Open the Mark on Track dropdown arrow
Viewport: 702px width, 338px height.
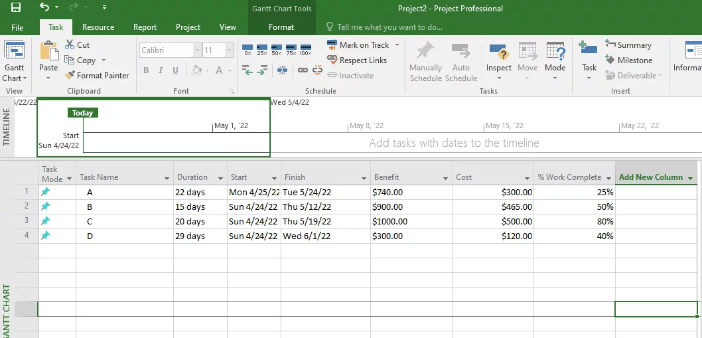[397, 45]
